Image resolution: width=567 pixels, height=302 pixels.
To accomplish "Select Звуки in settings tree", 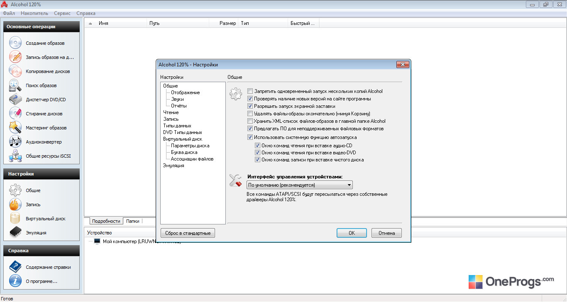I will coord(177,99).
